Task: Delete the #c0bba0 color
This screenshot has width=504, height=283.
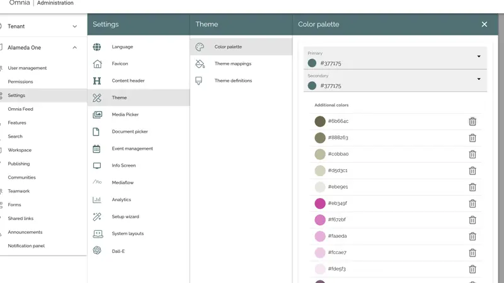Action: [x=472, y=154]
